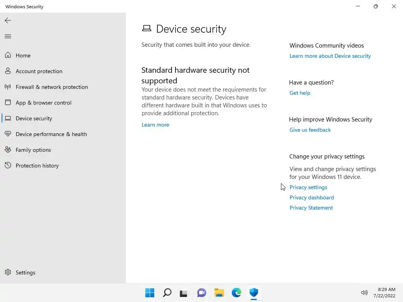Screen dimensions: 403x302
Task: Click the Firewall & network protection icon
Action: click(8, 87)
